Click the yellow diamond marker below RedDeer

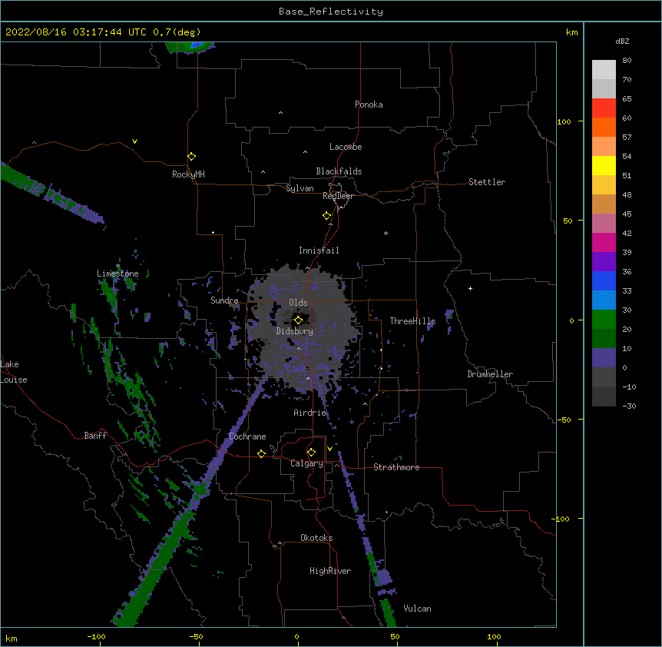pos(327,216)
